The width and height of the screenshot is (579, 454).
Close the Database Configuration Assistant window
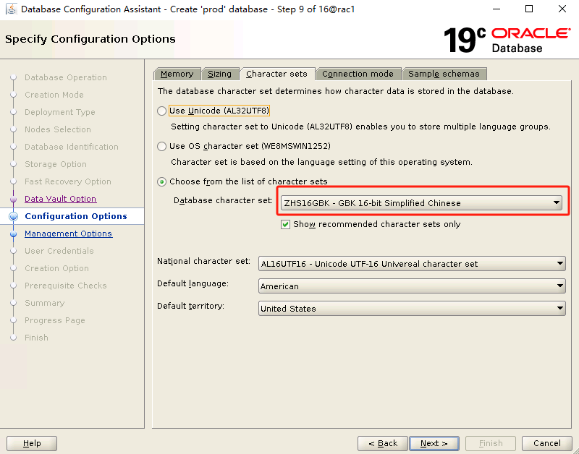(562, 9)
